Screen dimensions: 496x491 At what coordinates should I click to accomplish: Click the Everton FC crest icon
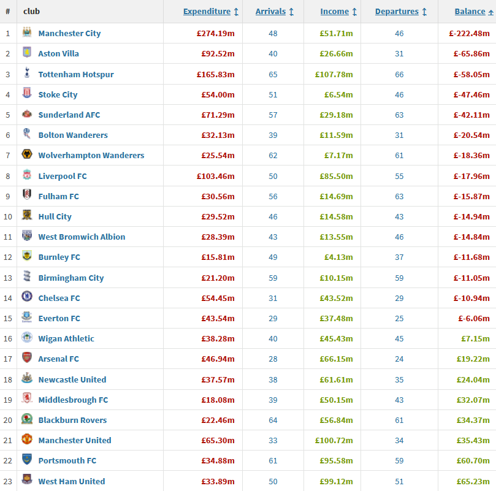click(27, 317)
